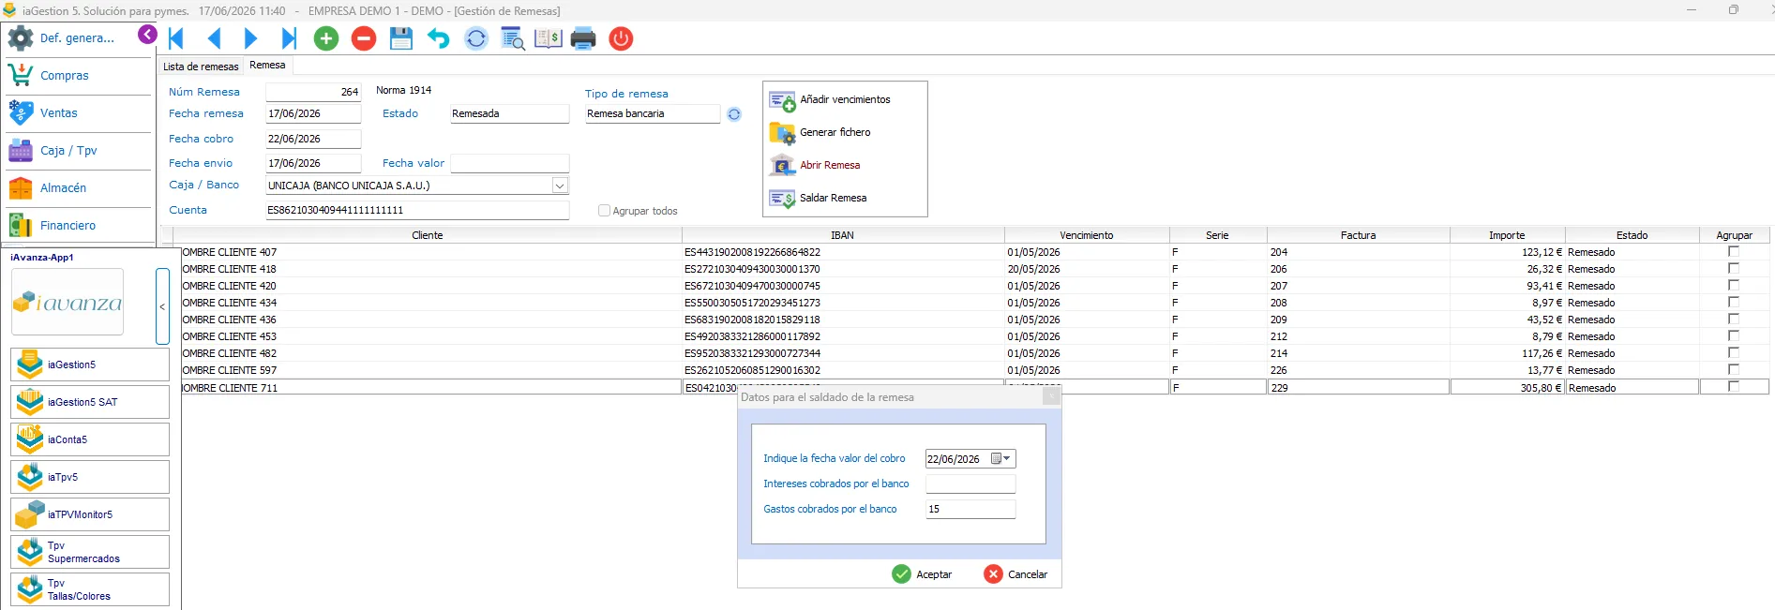Check Agrupar box for Cliente 597 row
This screenshot has width=1775, height=610.
tap(1733, 369)
